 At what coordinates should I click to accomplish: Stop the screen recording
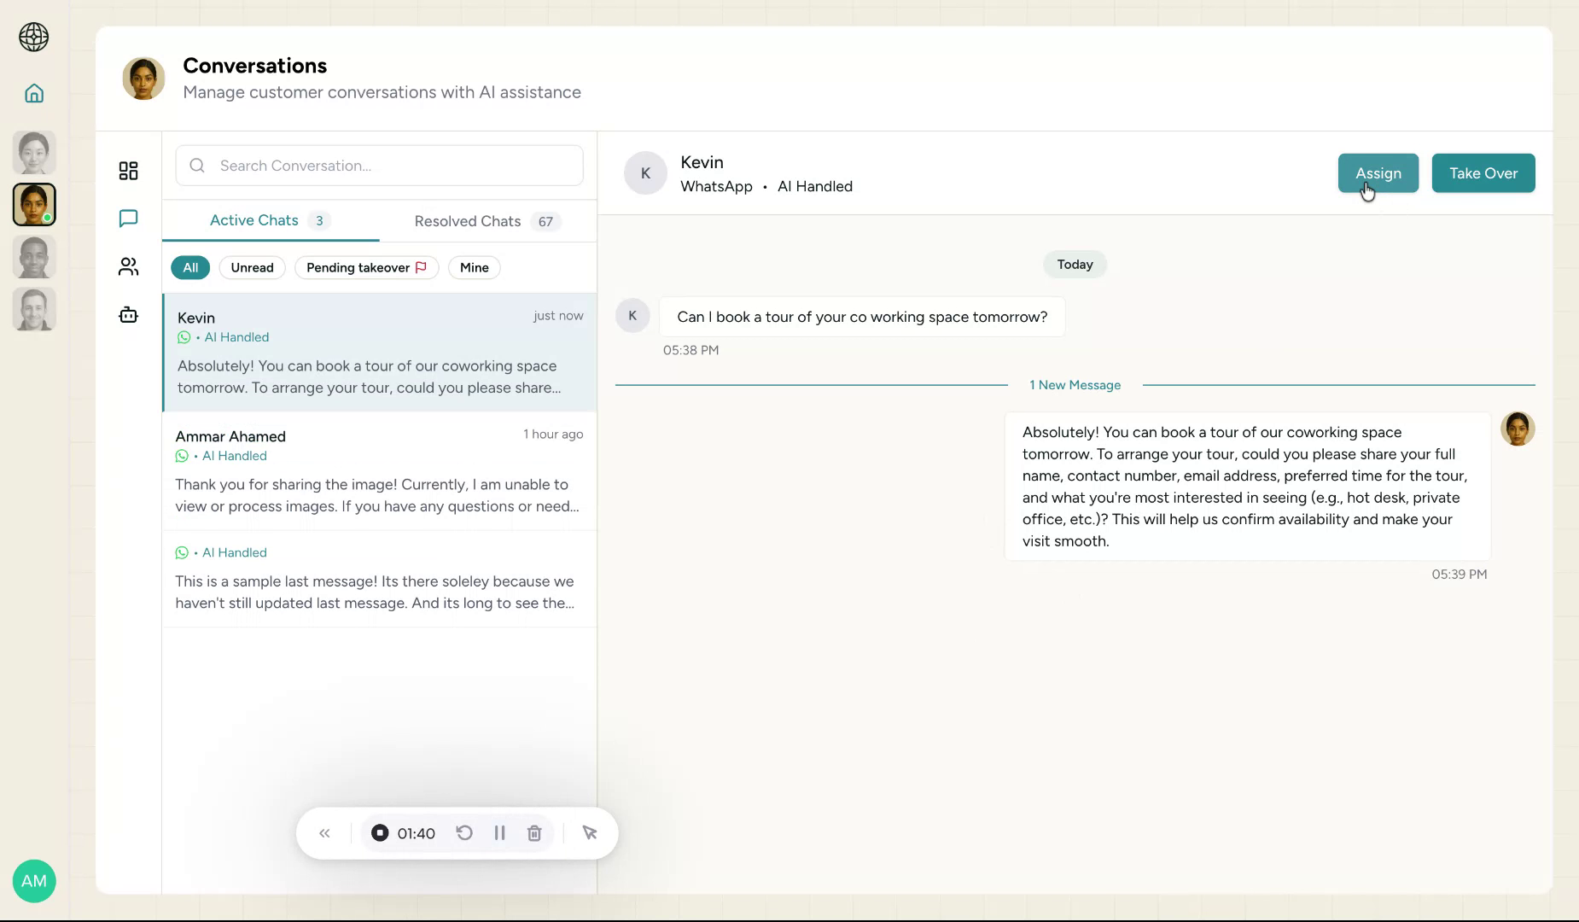380,832
